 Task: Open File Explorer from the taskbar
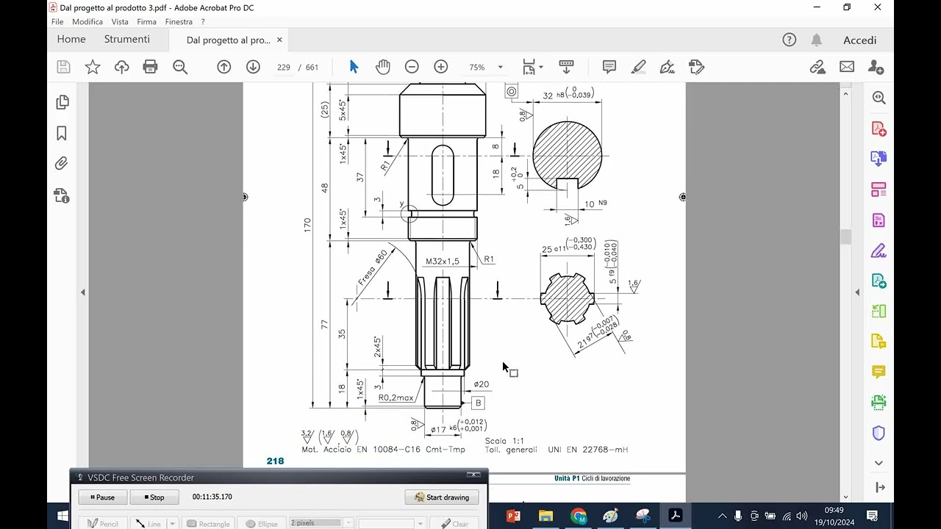coord(545,516)
